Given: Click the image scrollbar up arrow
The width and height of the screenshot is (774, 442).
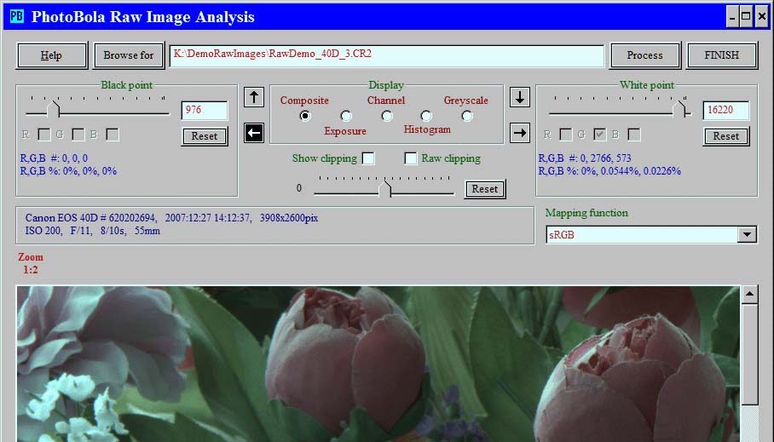Looking at the screenshot, I should pos(749,295).
